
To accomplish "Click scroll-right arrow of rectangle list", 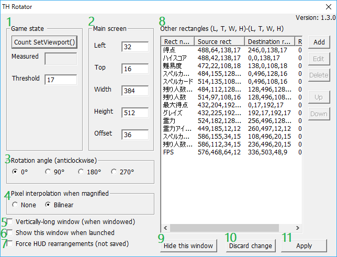I will [x=297, y=228].
